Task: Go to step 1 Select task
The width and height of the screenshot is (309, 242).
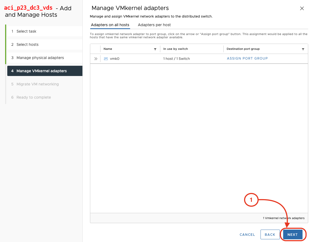Action: (26, 31)
